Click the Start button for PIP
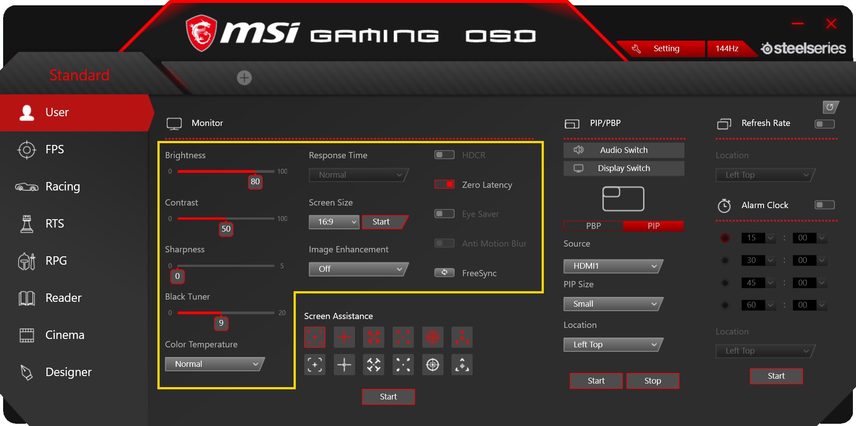Viewport: 856px width, 426px height. pos(596,381)
